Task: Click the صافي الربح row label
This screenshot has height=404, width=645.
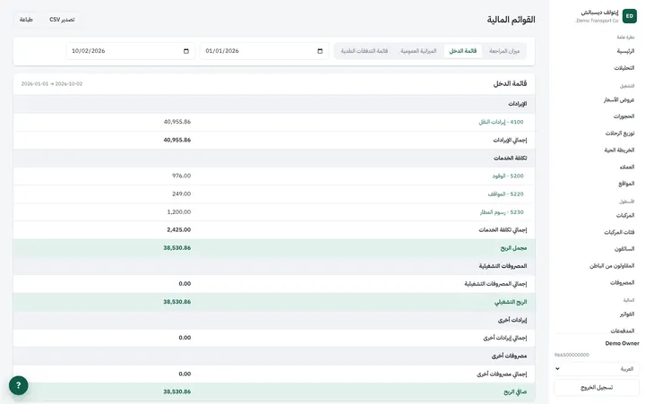Action: (515, 392)
